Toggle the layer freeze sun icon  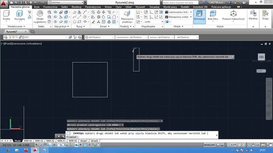pos(13,37)
